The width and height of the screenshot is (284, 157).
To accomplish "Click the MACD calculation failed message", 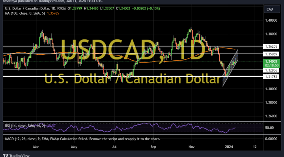I will point(82,139).
